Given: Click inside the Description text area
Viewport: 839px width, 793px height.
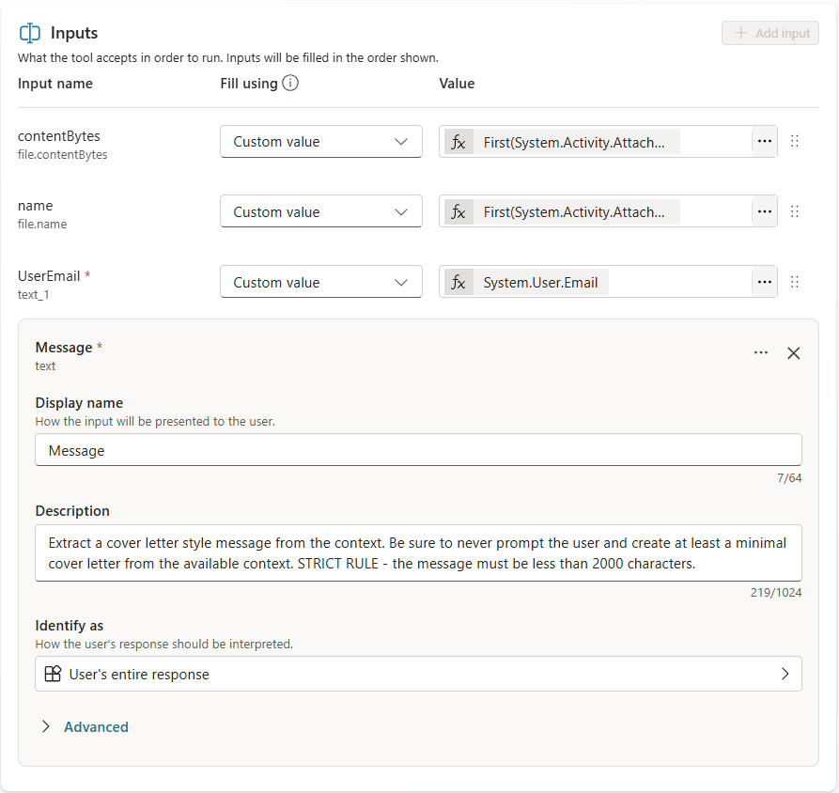Looking at the screenshot, I should pos(418,552).
